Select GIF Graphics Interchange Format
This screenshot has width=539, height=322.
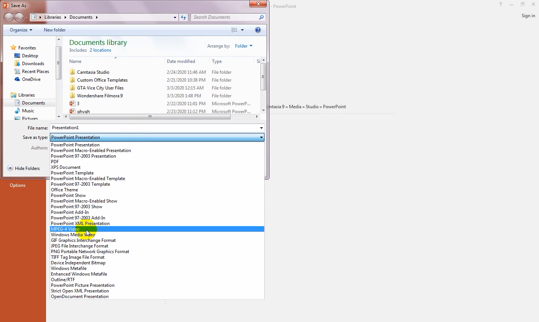(x=157, y=240)
